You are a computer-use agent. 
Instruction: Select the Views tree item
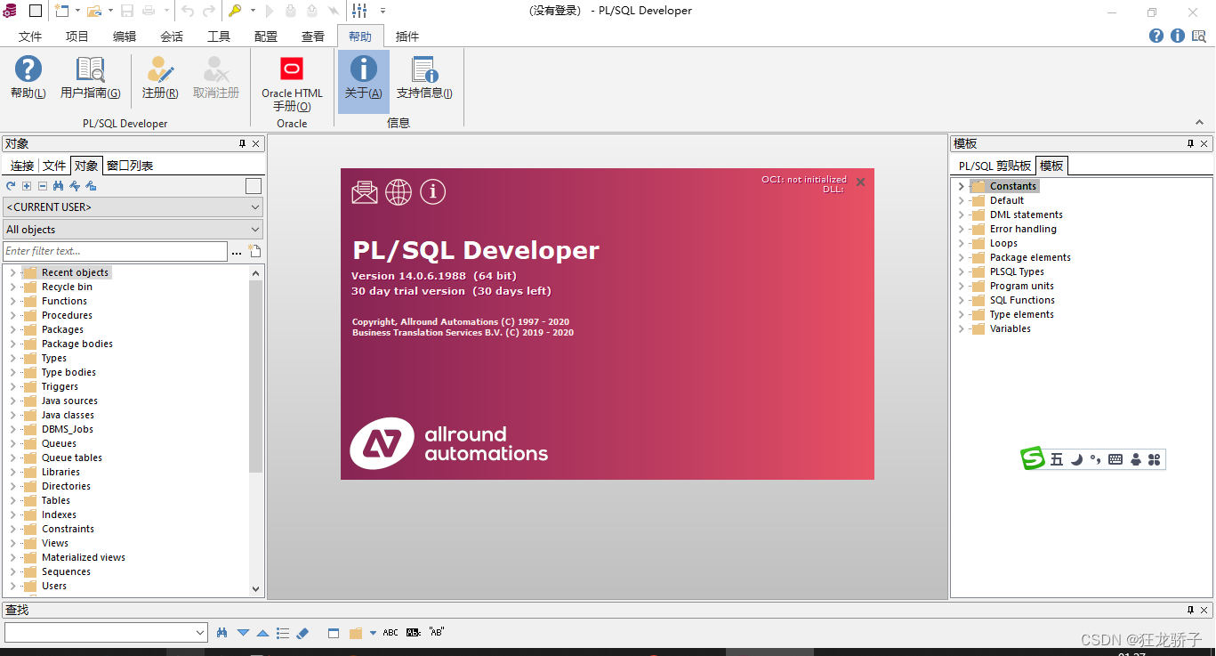click(x=55, y=543)
